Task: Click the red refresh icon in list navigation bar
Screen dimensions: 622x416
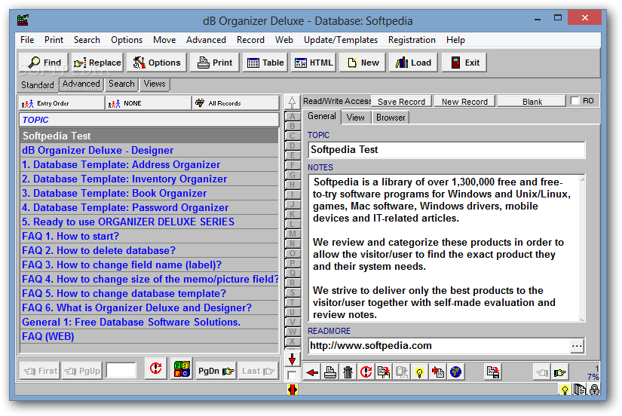Action: (155, 369)
